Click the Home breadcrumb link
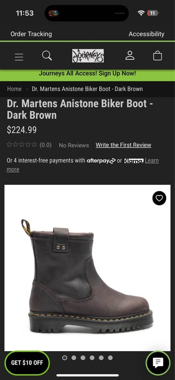The width and height of the screenshot is (175, 380). point(14,89)
